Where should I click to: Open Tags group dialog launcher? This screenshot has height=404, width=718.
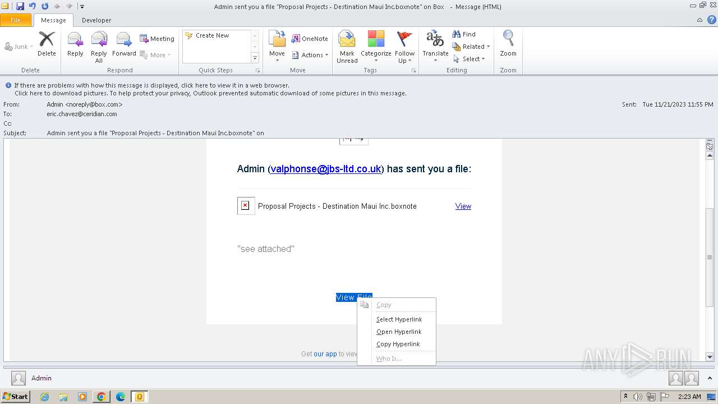coord(414,71)
